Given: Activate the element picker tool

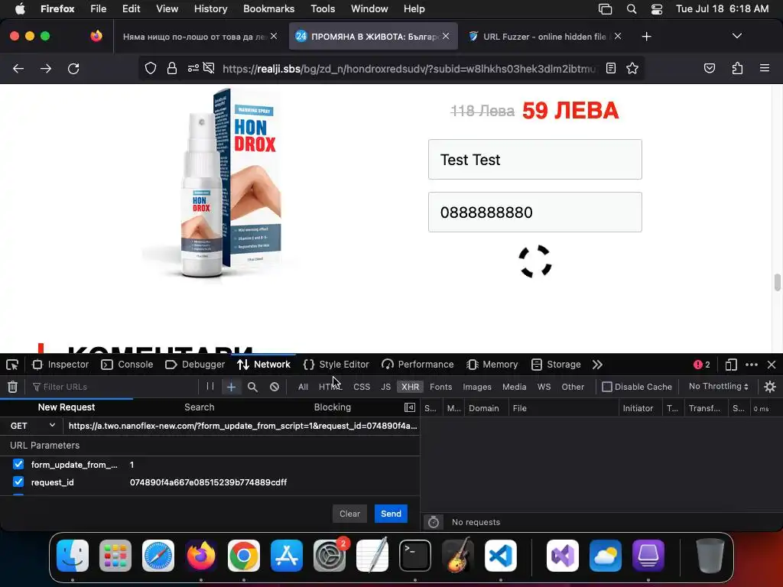Looking at the screenshot, I should (12, 365).
